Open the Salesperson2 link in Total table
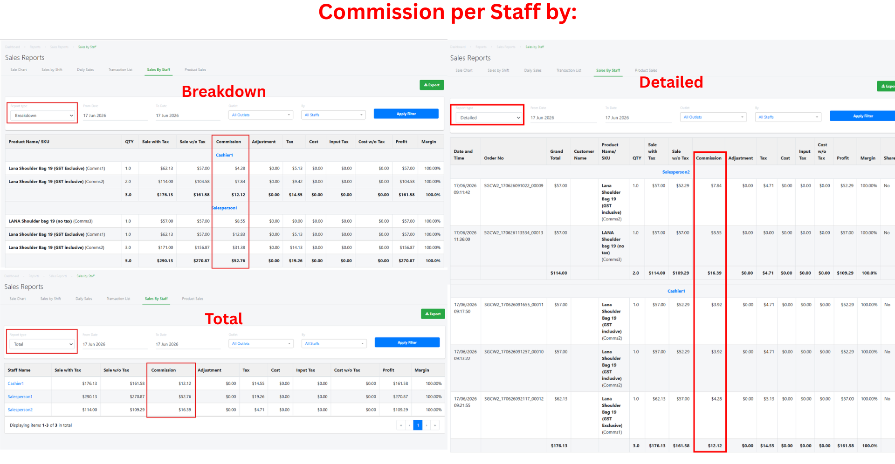895x464 pixels. tap(20, 410)
